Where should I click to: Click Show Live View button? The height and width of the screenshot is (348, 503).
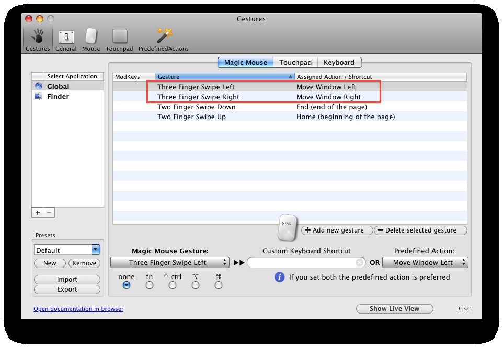pyautogui.click(x=395, y=309)
